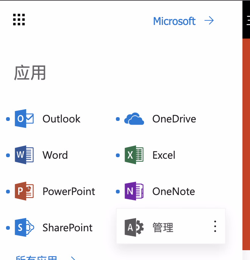Click the OneNote app name

(173, 192)
